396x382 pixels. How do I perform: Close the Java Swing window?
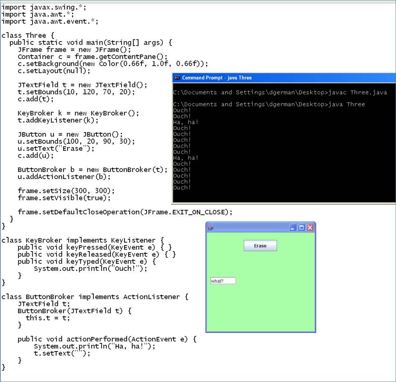coord(310,228)
